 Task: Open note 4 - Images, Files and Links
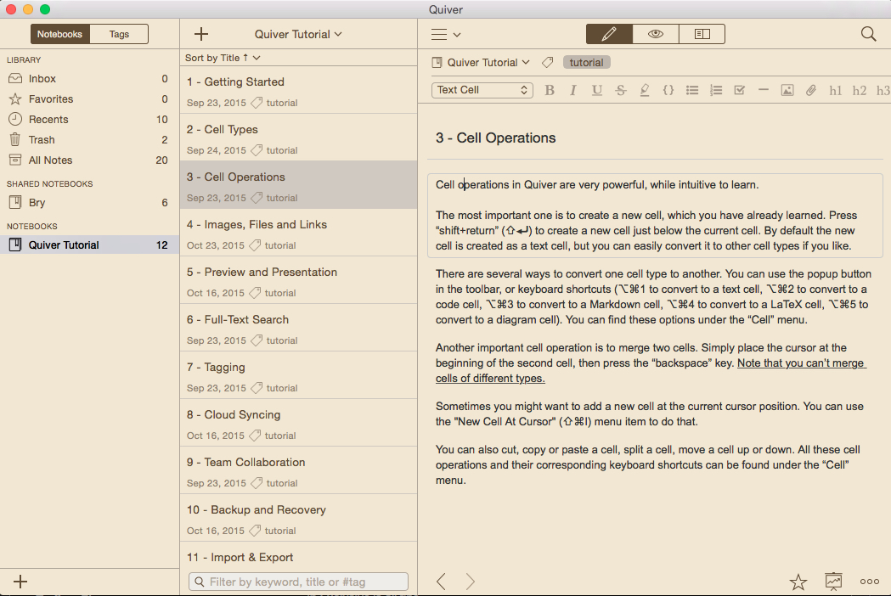pos(298,233)
